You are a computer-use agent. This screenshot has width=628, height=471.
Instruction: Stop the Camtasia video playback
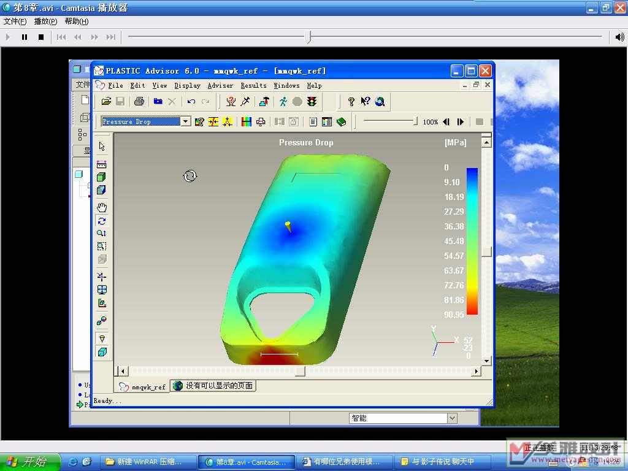tap(41, 37)
